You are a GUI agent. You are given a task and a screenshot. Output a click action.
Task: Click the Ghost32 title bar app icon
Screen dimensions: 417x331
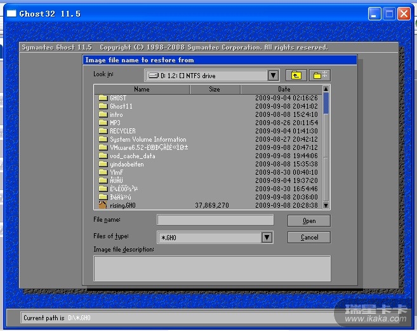(x=11, y=13)
